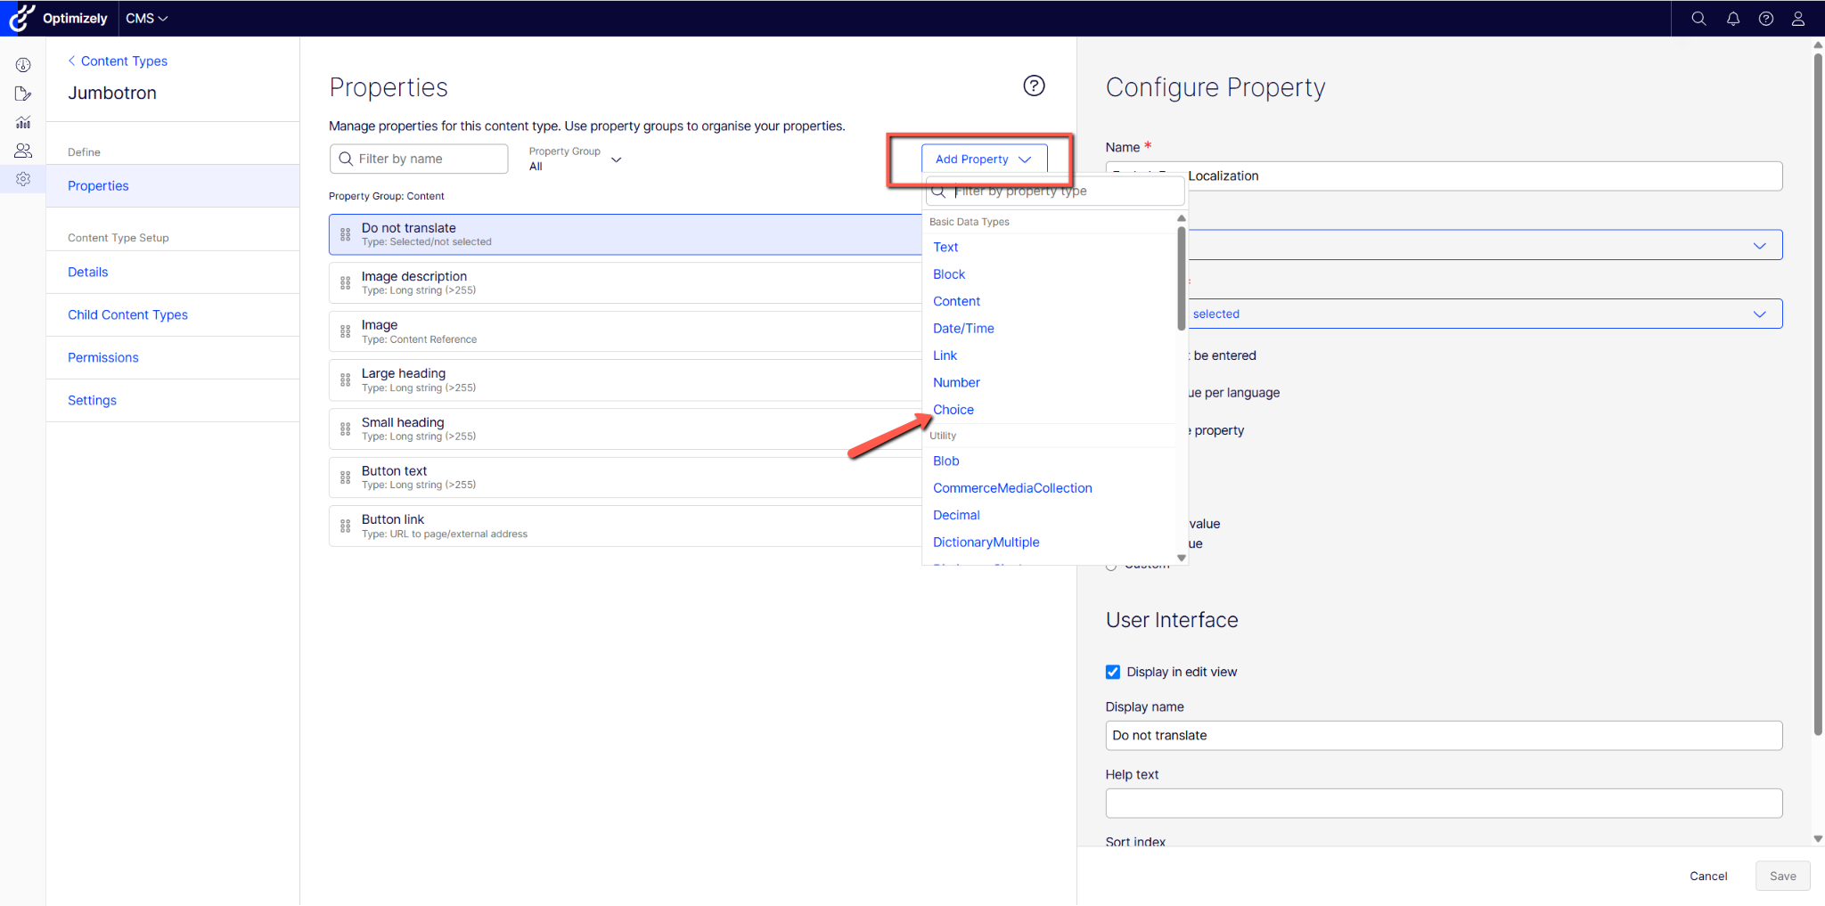Click the back chevron next to Content Types

71,61
